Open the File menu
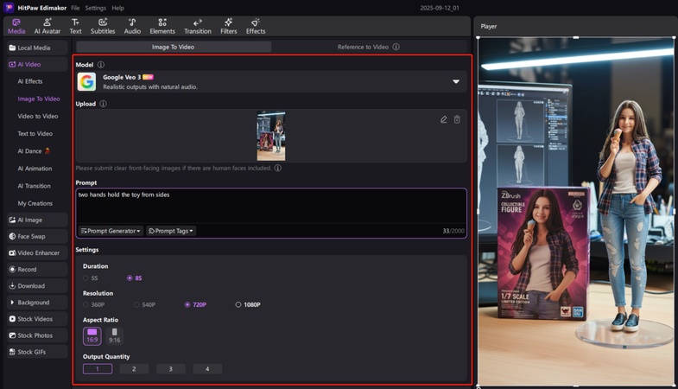 75,8
